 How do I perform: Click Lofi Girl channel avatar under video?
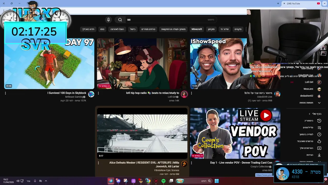pos(184,94)
